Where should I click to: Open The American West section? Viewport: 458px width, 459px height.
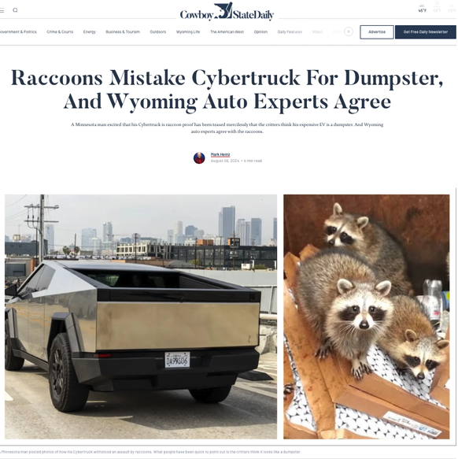[227, 32]
